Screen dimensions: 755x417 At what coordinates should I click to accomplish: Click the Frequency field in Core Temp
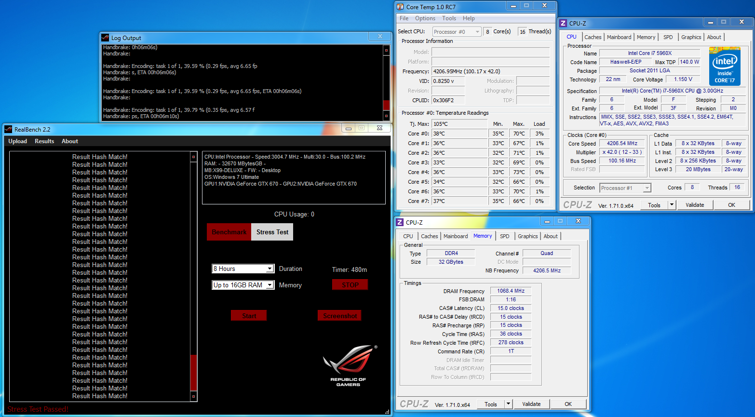(490, 71)
